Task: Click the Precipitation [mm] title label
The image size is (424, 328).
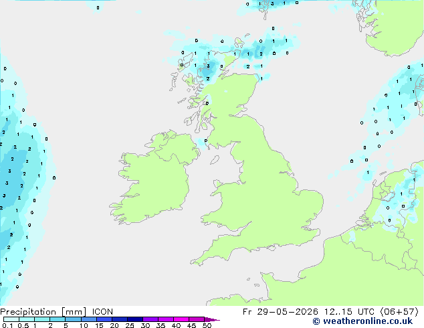Action: pos(43,312)
